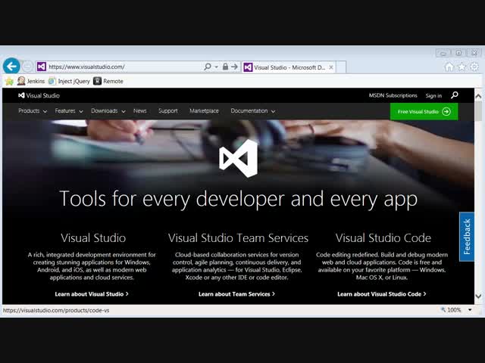Open the address bar autocomplete dropdown arrow

(217, 67)
